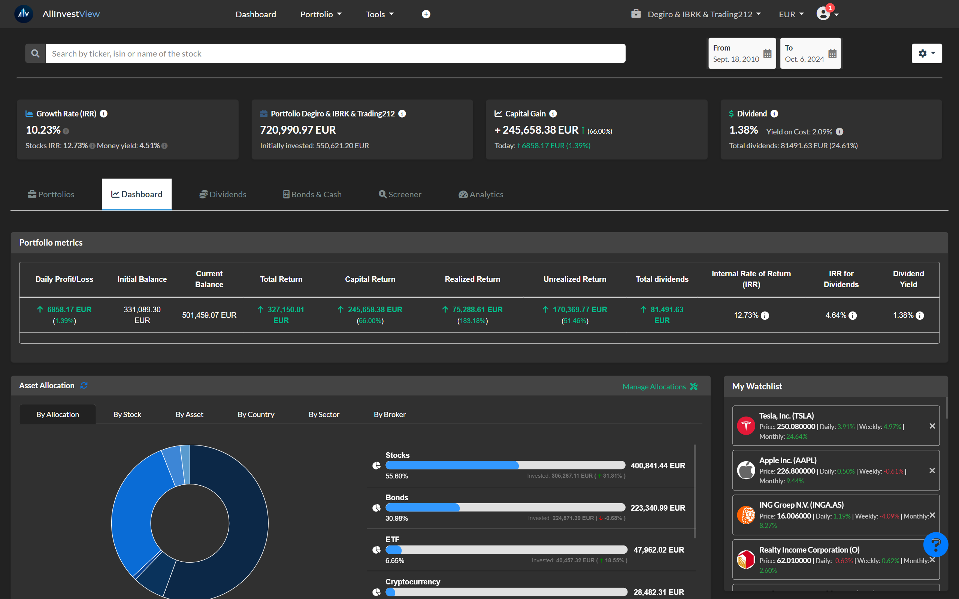
Task: Select the By Stock allocation tab
Action: coord(127,414)
